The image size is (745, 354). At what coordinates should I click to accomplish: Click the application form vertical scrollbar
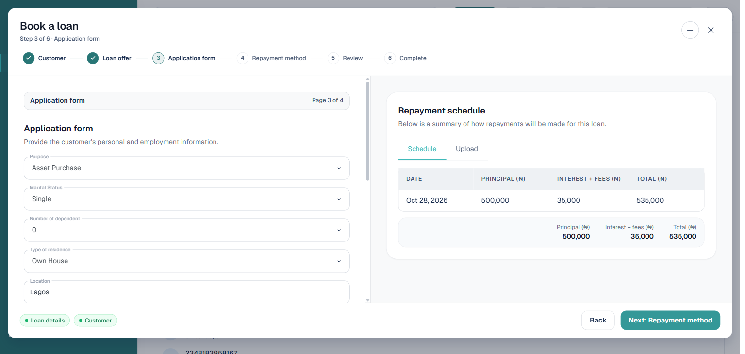368,131
